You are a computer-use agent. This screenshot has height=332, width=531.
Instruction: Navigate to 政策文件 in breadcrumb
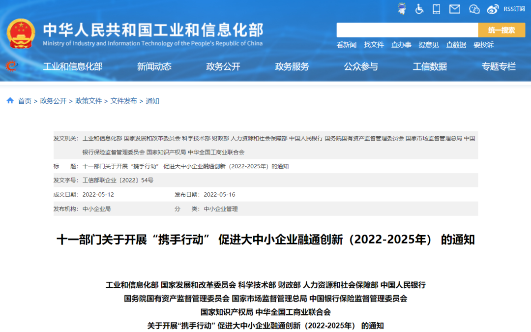coord(88,101)
